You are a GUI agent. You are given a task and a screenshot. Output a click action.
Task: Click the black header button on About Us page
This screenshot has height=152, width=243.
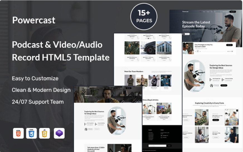[129, 88]
